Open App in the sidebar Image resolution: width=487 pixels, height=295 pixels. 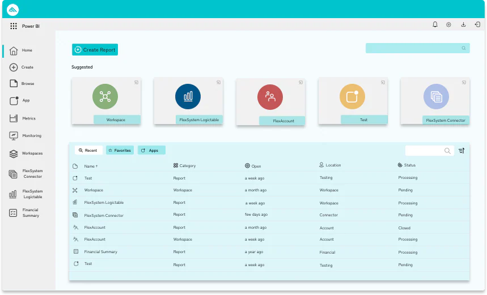coord(20,101)
